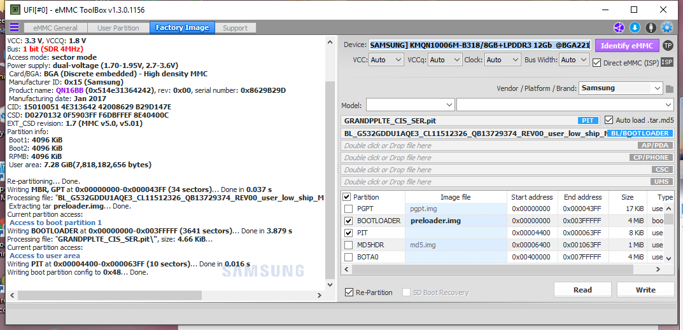This screenshot has height=330, width=683.
Task: Select md5.img image file cell
Action: click(x=456, y=245)
